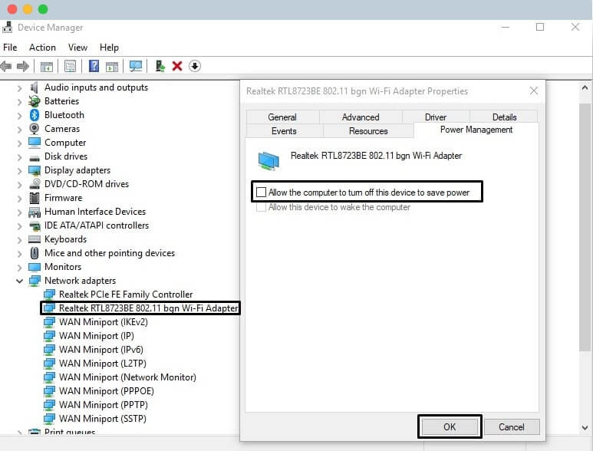Click the Bluetooth category icon
Screen dimensions: 593x451
coord(35,115)
